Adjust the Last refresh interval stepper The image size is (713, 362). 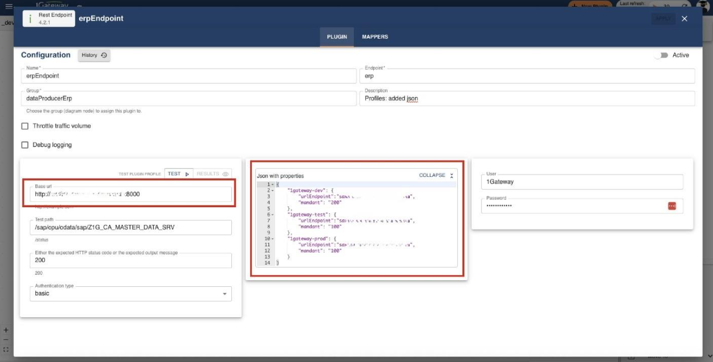(x=667, y=6)
